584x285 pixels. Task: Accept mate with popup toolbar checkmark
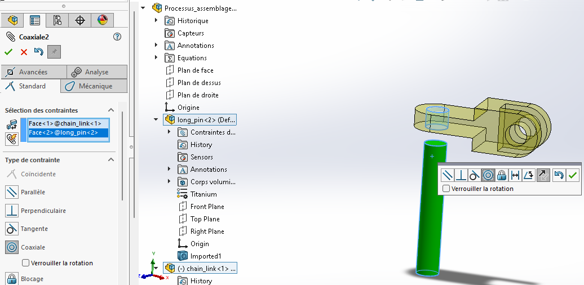click(573, 175)
